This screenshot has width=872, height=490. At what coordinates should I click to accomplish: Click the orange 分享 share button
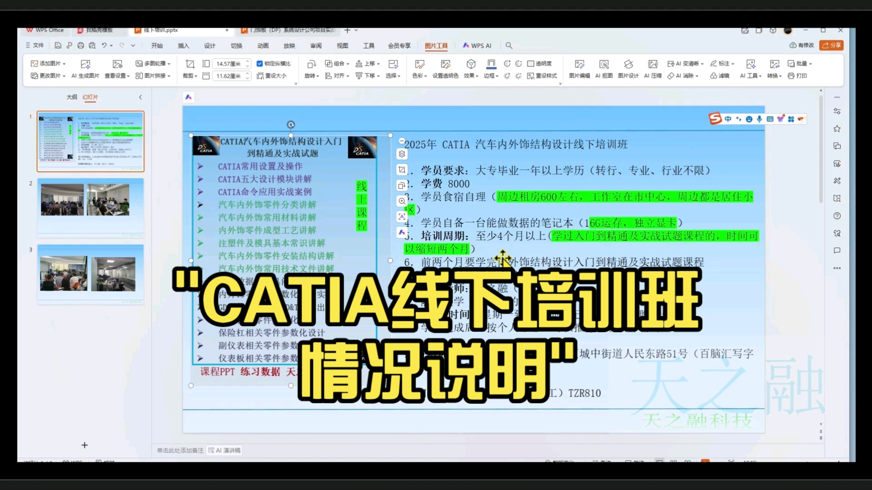click(x=831, y=45)
